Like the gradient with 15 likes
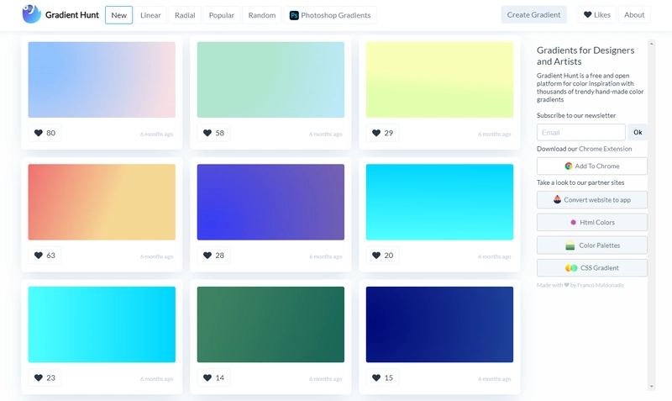Screen dimensions: 672x401 point(382,377)
